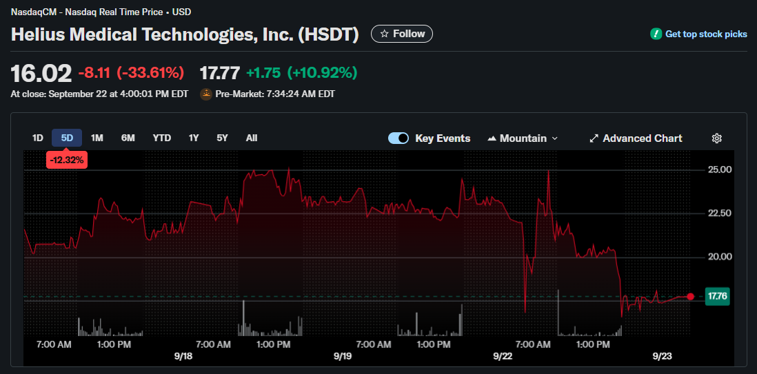
Task: Click the +1.75 (+10.92%) pre-market change
Action: pyautogui.click(x=302, y=73)
